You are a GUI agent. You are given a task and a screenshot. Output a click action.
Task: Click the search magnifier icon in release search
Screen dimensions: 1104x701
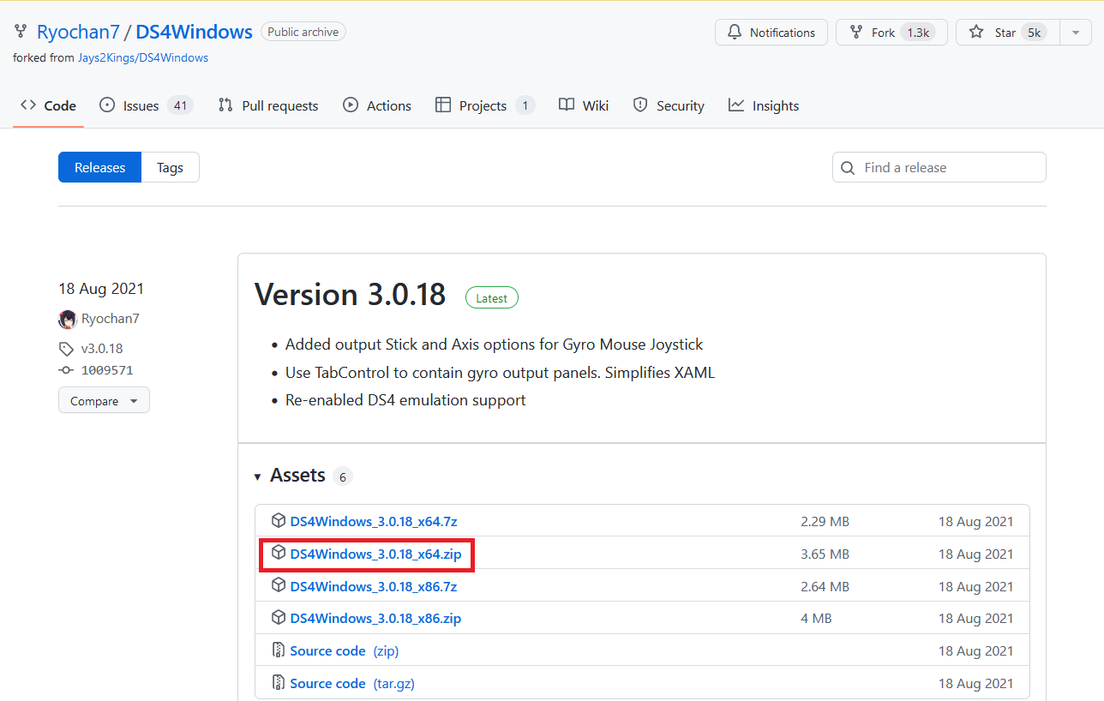[848, 168]
